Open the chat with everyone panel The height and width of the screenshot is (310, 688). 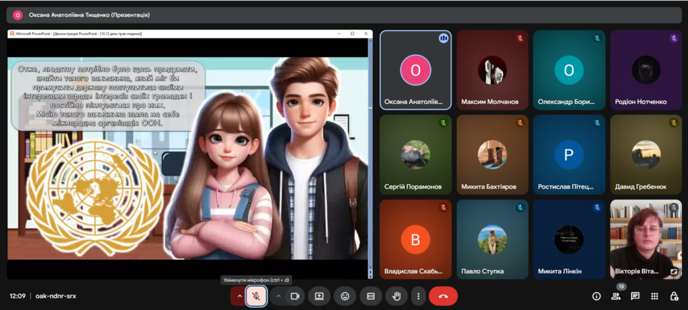pos(635,296)
